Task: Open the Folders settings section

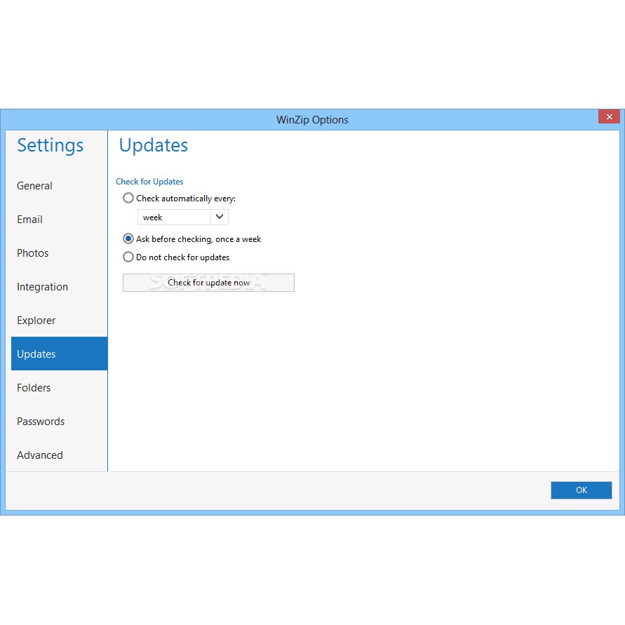Action: pos(59,387)
